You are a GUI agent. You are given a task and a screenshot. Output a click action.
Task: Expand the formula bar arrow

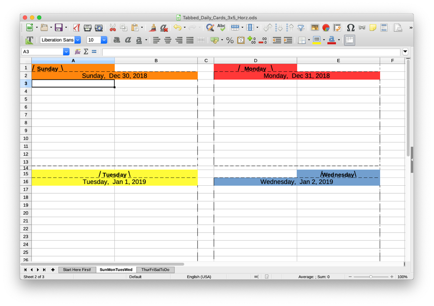405,51
